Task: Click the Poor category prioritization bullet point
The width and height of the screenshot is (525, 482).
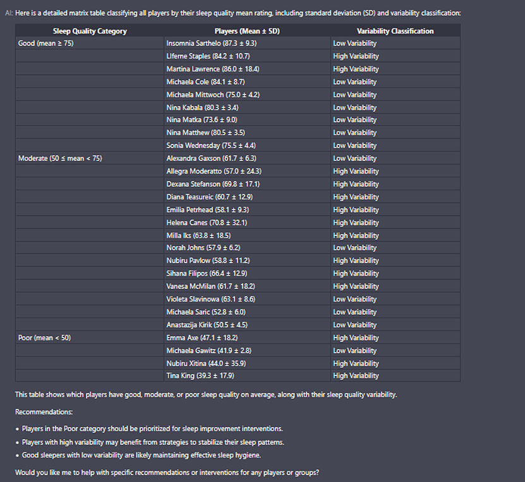Action: (152, 428)
